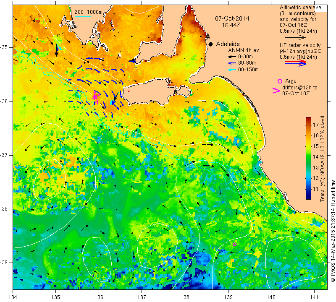
Task: Click the red-blue HF radar velocity arrow
Action: pyautogui.click(x=295, y=63)
